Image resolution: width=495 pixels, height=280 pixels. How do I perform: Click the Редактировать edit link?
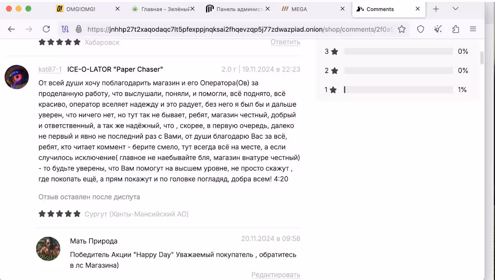click(276, 275)
